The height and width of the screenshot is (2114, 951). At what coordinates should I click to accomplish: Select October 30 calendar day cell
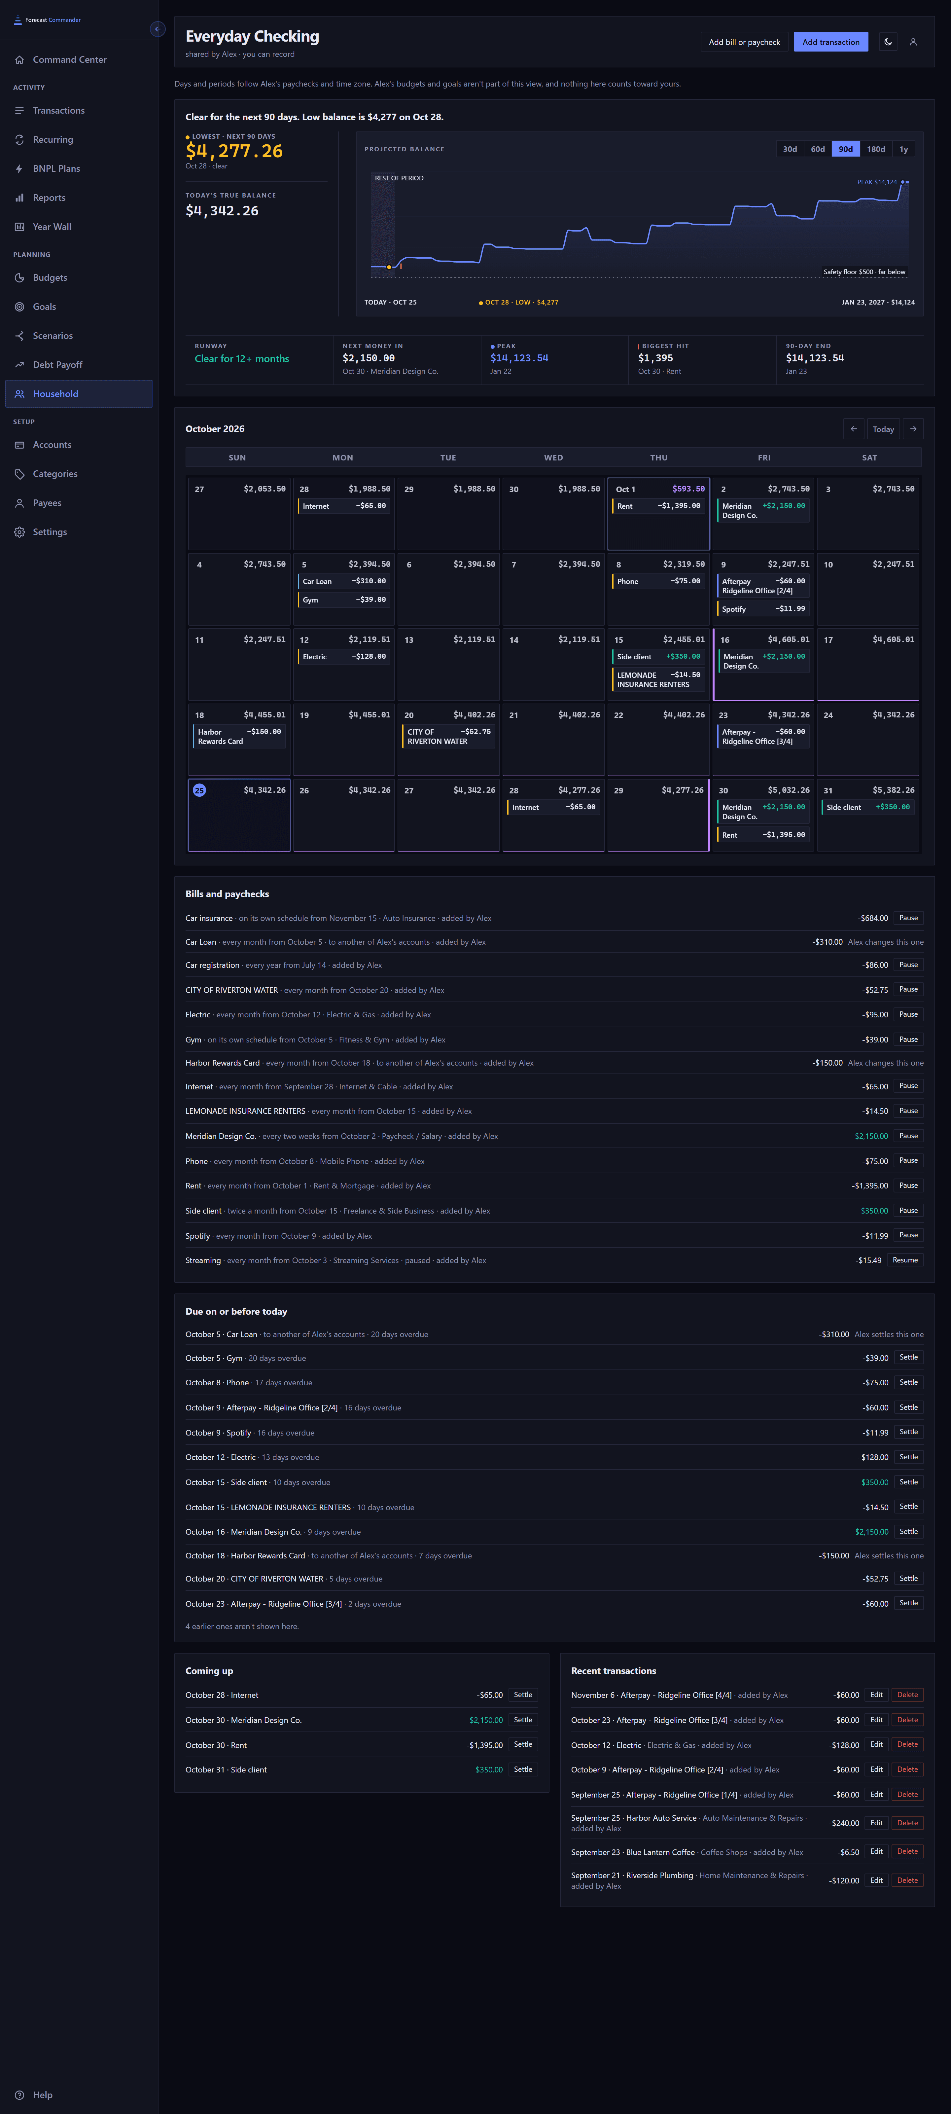tap(763, 815)
